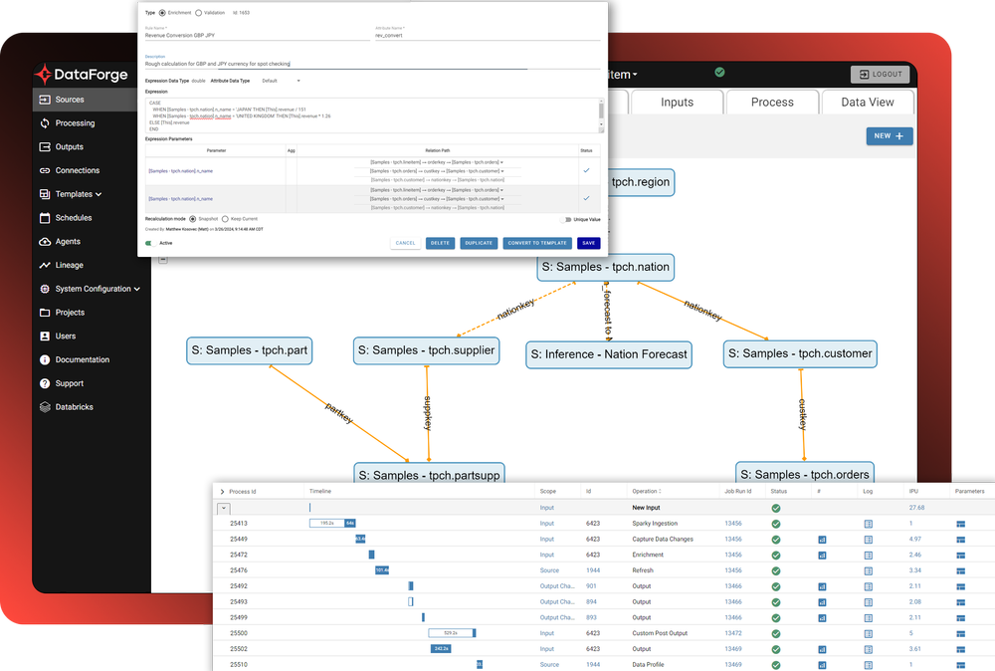This screenshot has width=995, height=671.
Task: View the log icon for process 25449
Action: pyautogui.click(x=869, y=539)
